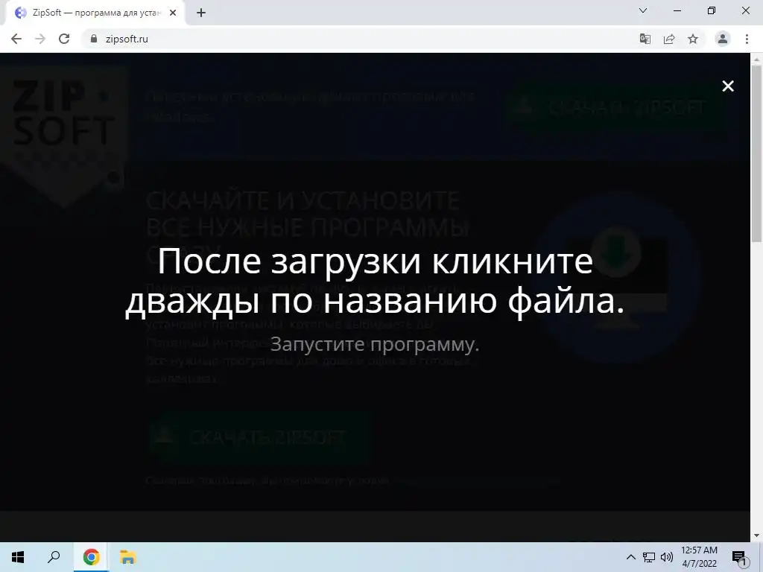
Task: Click the zipsoft.ru address bar
Action: (x=360, y=39)
